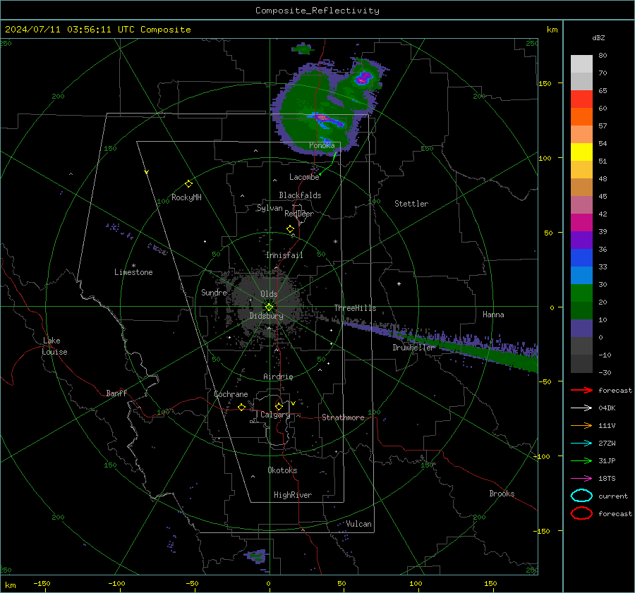The height and width of the screenshot is (593, 635).
Task: Pick the dark gray -30 to -10 swatch
Action: 581,364
